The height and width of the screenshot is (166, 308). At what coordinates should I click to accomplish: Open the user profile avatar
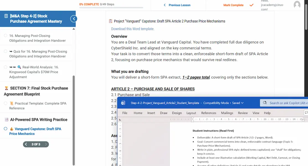click(x=297, y=5)
